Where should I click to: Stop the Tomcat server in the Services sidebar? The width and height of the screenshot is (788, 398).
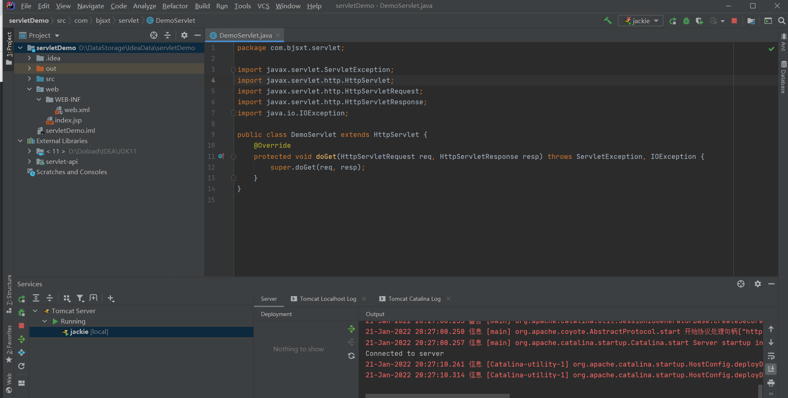[21, 326]
